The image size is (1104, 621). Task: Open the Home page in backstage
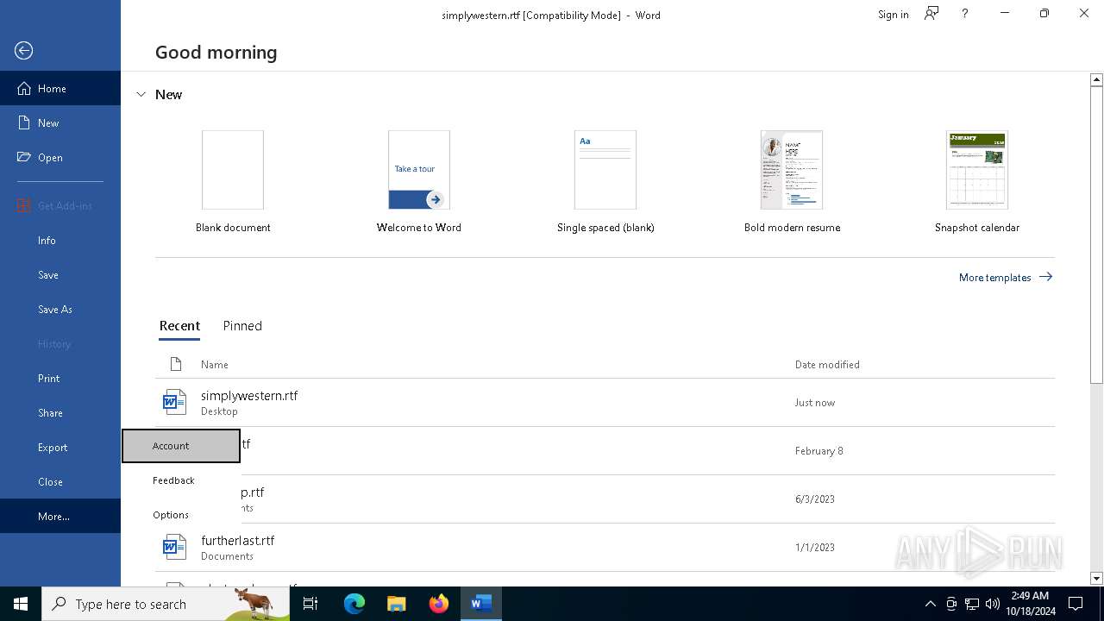click(x=60, y=88)
